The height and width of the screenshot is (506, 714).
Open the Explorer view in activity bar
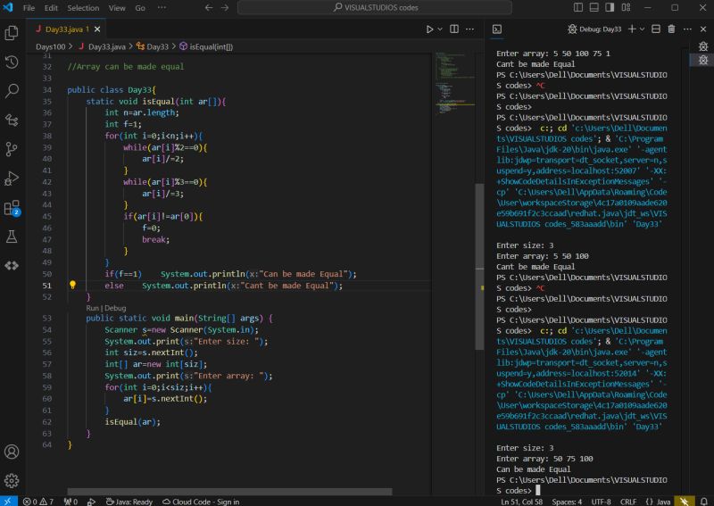point(12,33)
